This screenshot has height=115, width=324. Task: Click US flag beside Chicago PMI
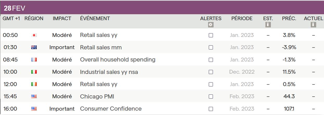[34, 96]
